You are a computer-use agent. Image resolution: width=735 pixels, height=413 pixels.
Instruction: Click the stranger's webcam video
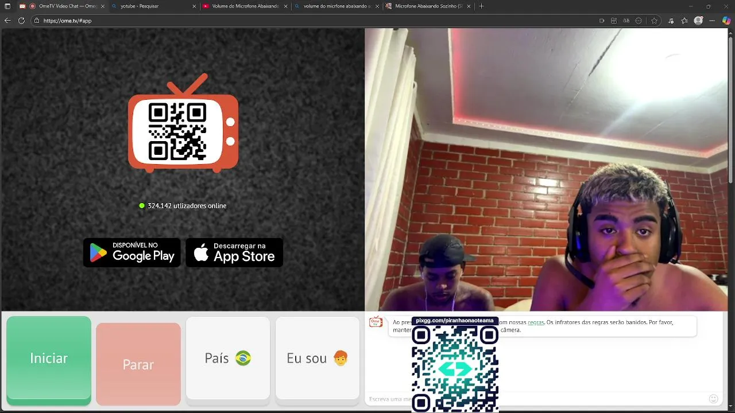coord(546,170)
